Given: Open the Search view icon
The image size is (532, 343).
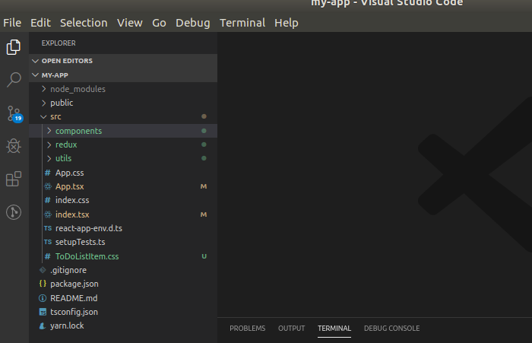Looking at the screenshot, I should pyautogui.click(x=14, y=79).
